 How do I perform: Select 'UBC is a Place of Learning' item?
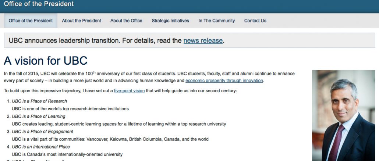(x=39, y=117)
